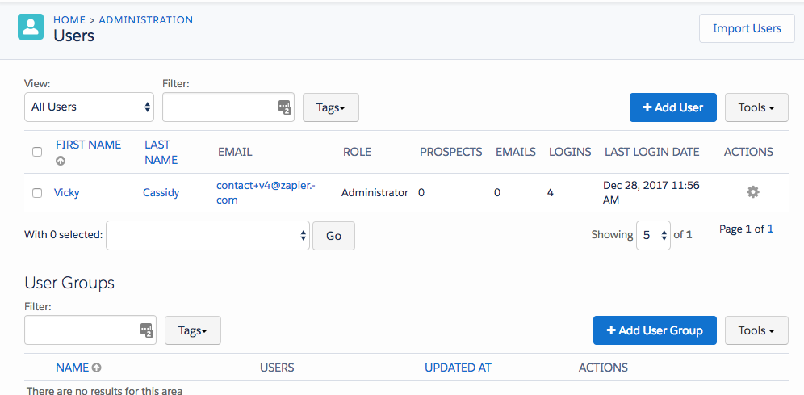Click the ROLE column header text
This screenshot has height=395, width=804.
tap(357, 152)
